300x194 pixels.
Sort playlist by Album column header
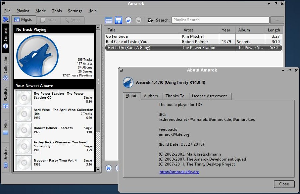pos(250,30)
